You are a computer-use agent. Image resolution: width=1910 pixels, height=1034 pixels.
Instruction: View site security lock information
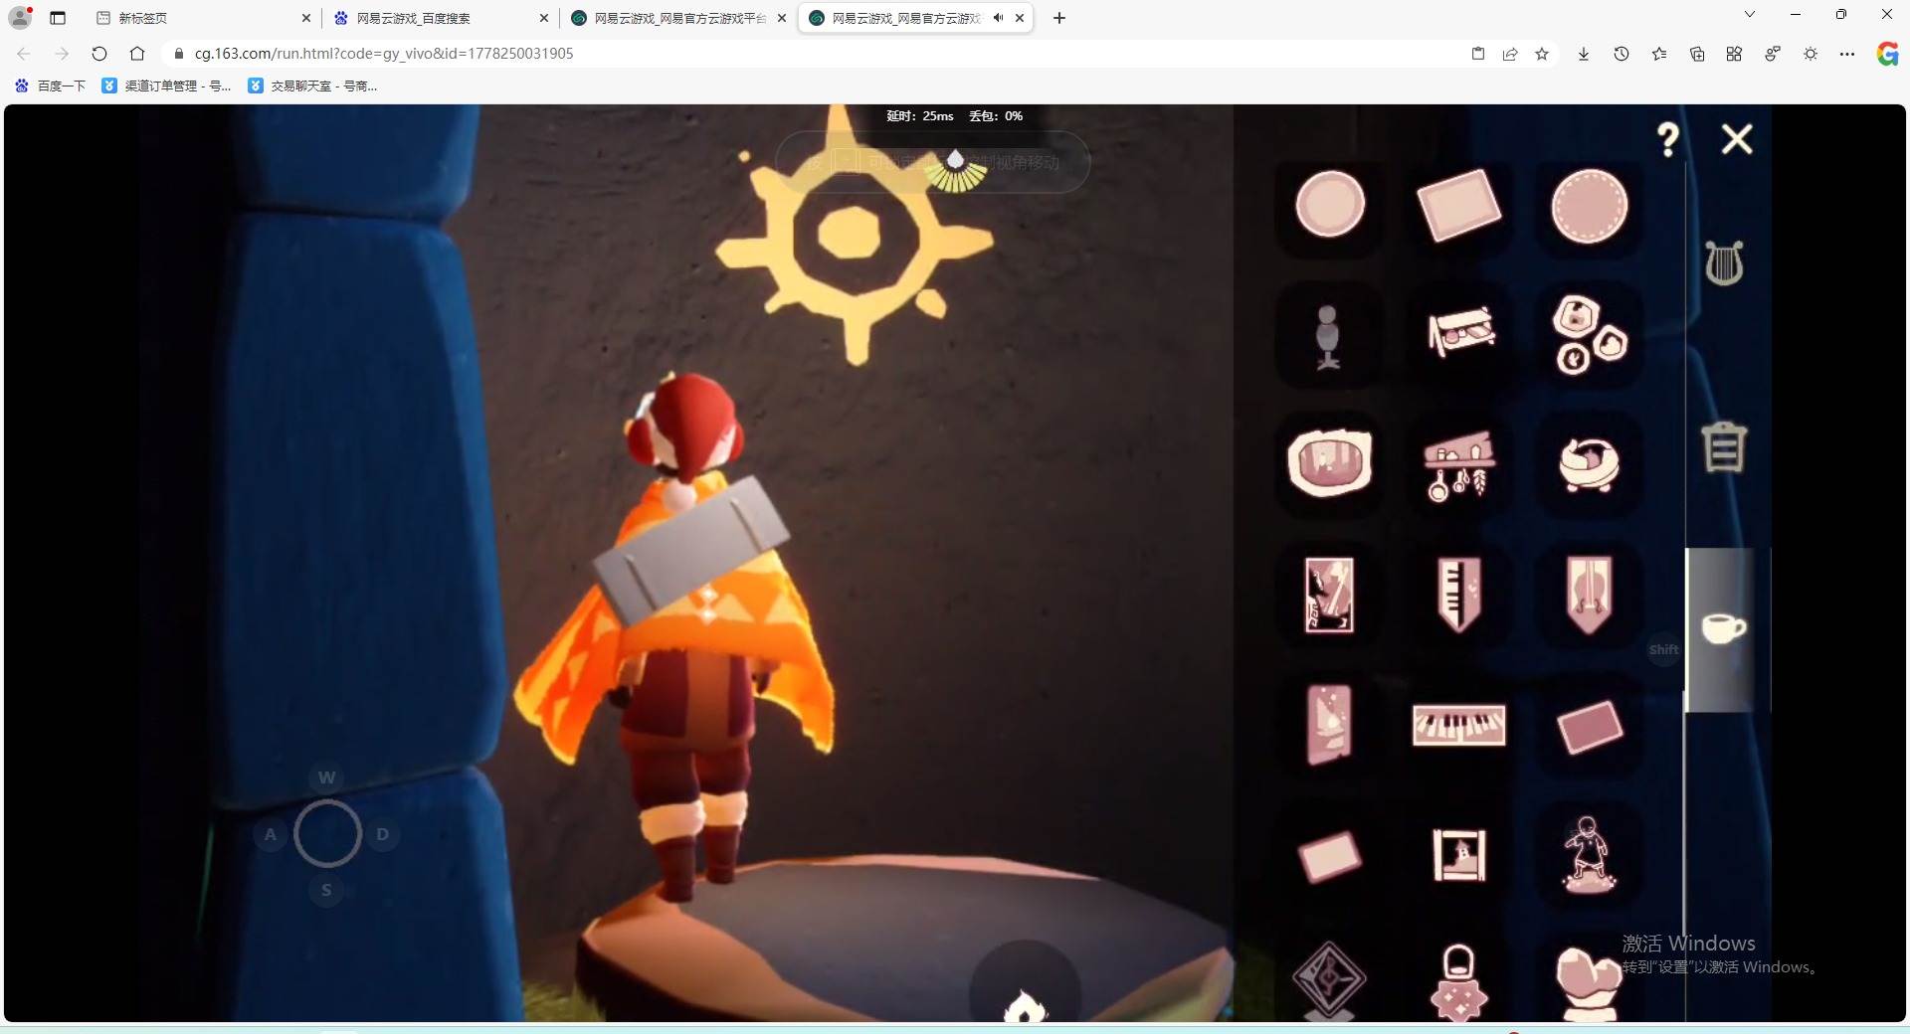[179, 54]
